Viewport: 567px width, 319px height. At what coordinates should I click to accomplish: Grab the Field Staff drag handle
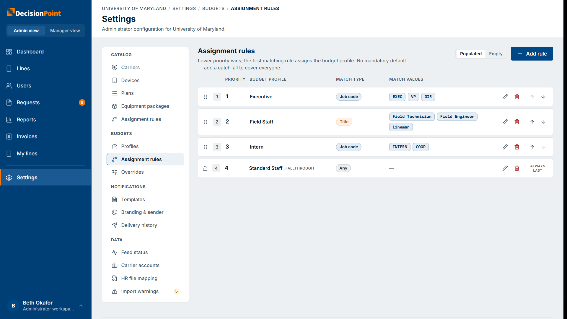(206, 122)
